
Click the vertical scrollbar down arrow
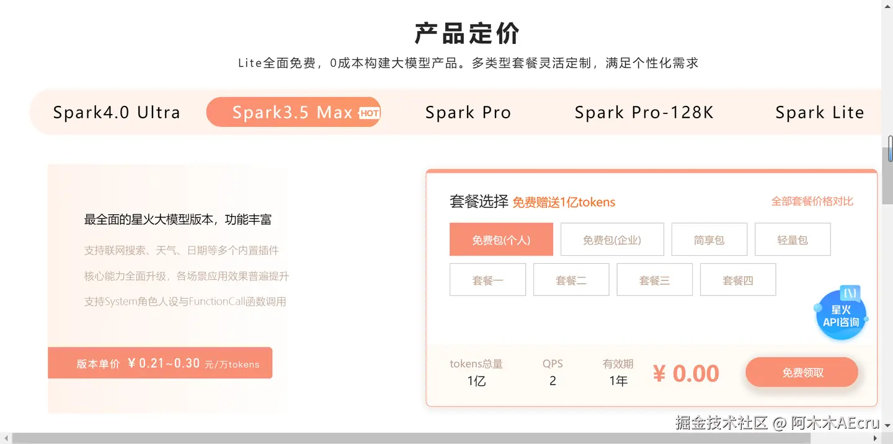[x=887, y=427]
